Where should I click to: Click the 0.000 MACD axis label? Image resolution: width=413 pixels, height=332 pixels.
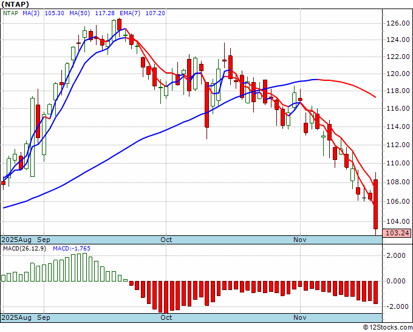click(x=396, y=281)
